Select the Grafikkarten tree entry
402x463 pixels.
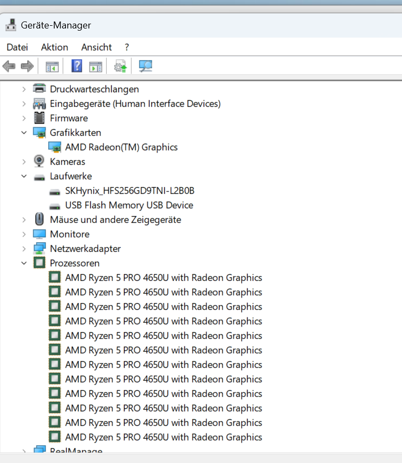[76, 133]
